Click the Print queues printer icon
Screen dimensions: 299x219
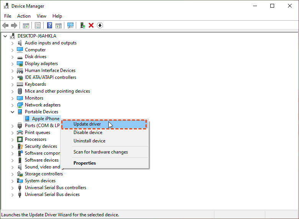tap(20, 132)
